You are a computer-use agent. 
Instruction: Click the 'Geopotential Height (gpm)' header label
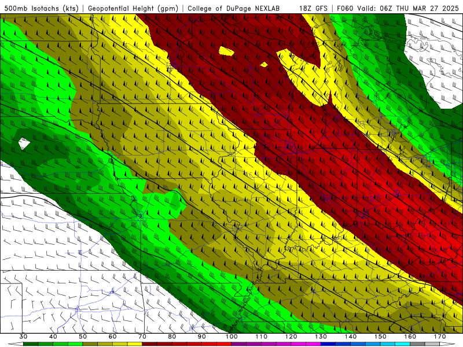pos(133,9)
